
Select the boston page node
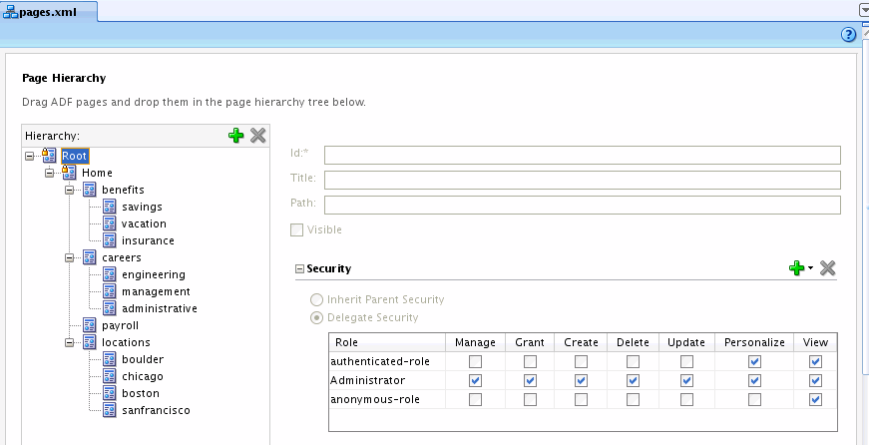coord(141,393)
